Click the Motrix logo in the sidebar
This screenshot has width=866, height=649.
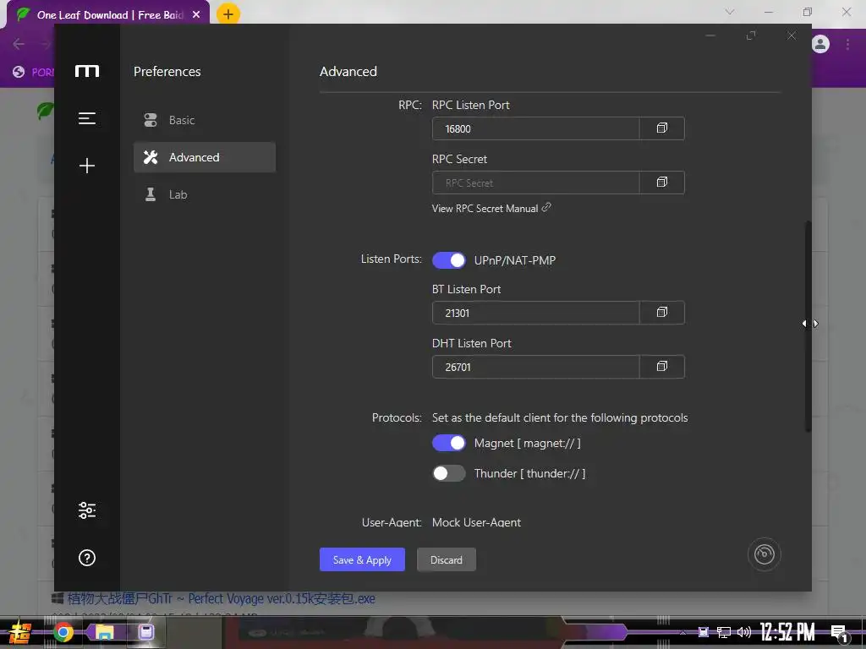(x=87, y=71)
